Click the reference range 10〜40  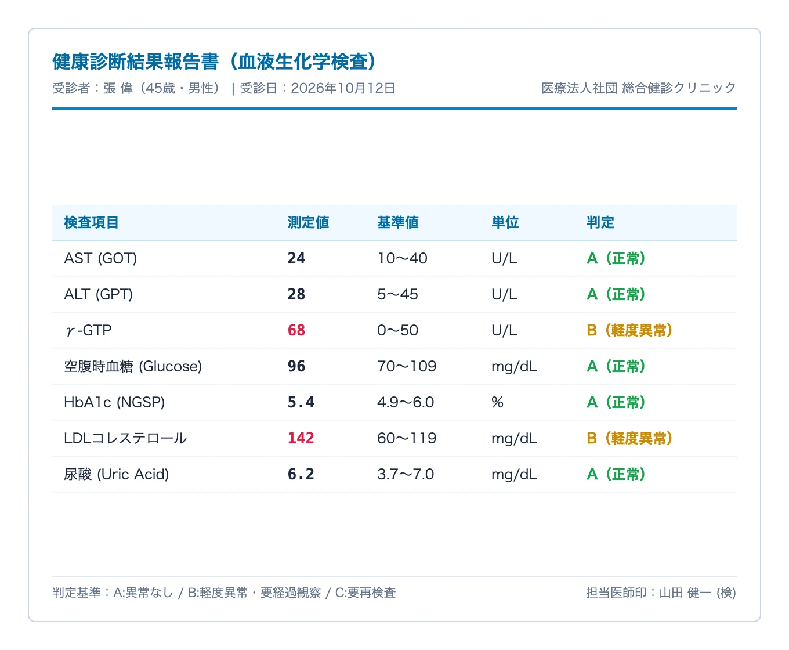click(x=402, y=258)
